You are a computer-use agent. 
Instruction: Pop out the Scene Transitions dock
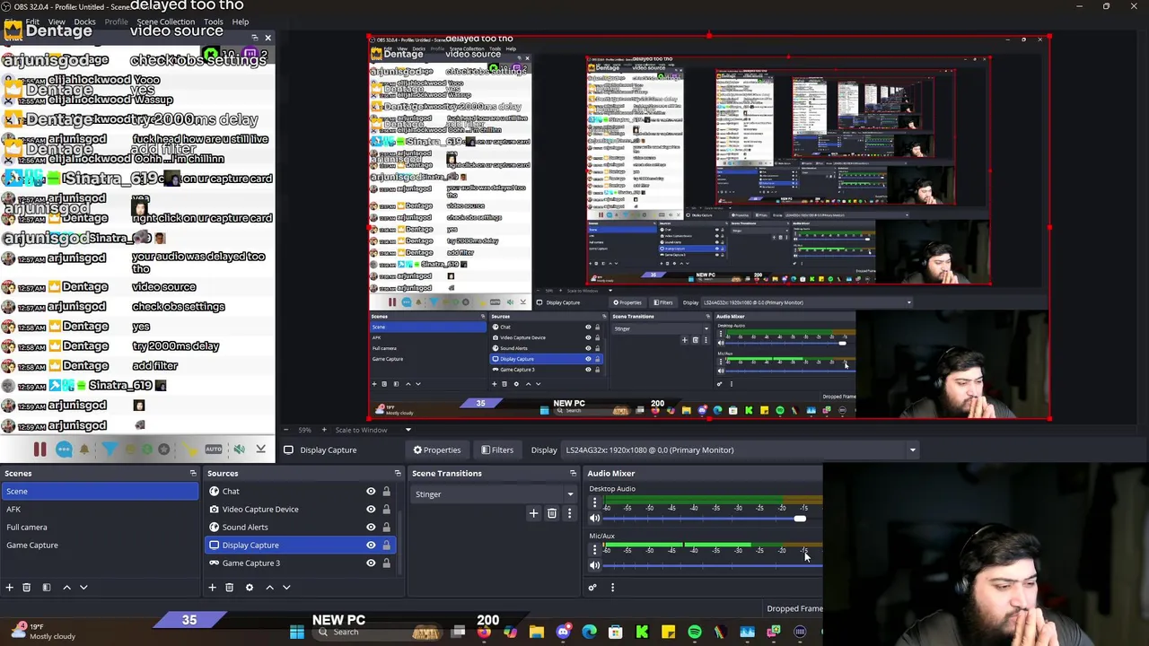573,473
